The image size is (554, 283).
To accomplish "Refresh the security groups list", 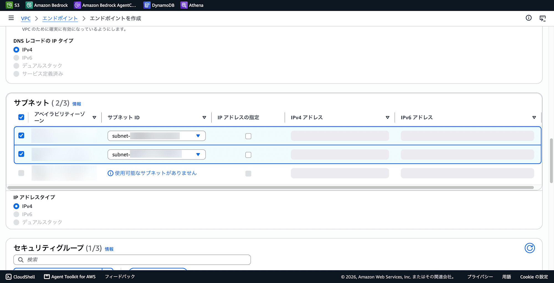I will pos(530,248).
